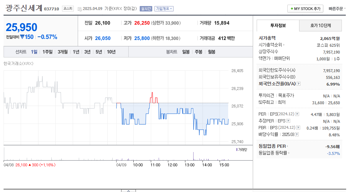349x192 pixels.
Task: Switch to the 투자정보 tab
Action: pyautogui.click(x=278, y=25)
